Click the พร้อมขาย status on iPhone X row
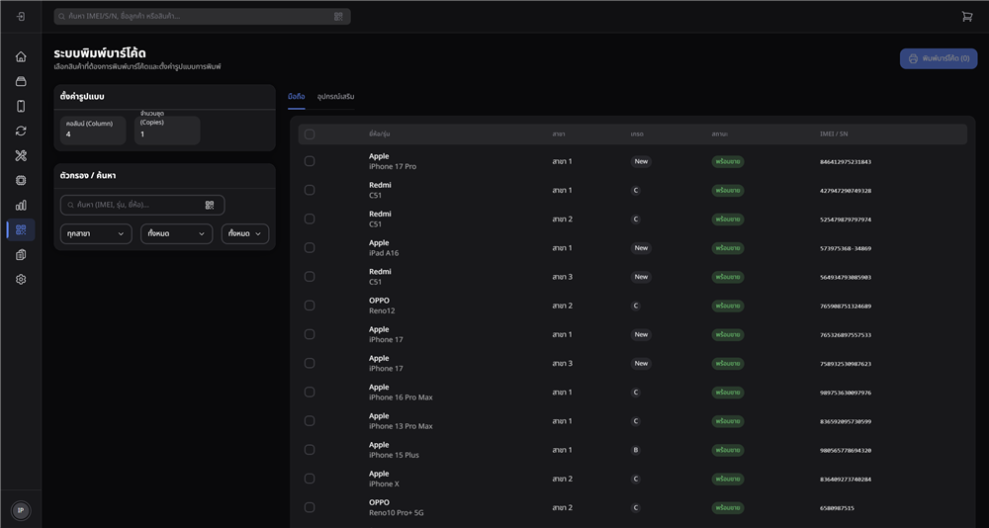 728,479
